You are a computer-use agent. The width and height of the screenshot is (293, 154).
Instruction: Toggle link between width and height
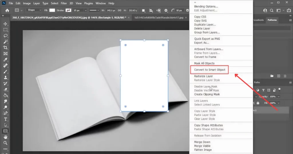point(119,10)
